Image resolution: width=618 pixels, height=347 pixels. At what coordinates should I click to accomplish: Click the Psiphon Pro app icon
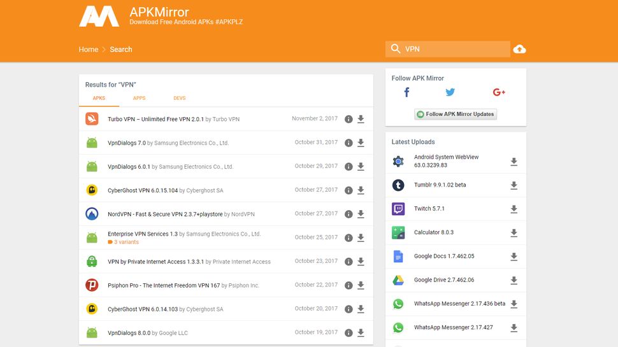point(92,285)
